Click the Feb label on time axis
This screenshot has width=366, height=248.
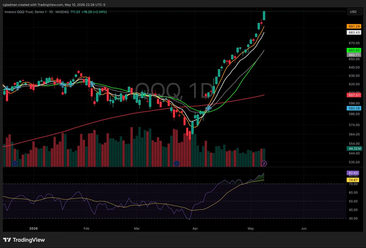tap(86, 228)
